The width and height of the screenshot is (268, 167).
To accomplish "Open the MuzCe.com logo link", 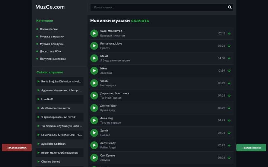I will 50,7.
